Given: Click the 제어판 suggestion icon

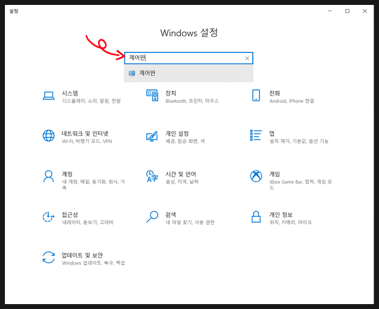Looking at the screenshot, I should point(132,73).
